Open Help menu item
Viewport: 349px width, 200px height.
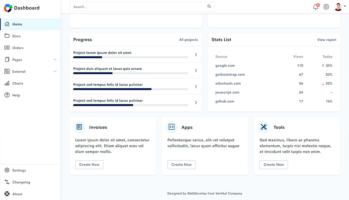[30, 95]
